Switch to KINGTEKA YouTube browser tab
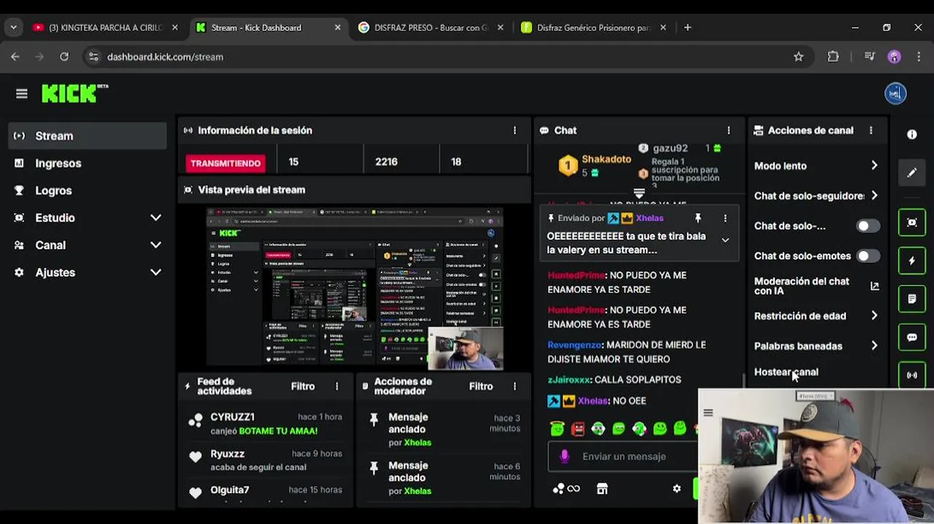 pyautogui.click(x=105, y=28)
